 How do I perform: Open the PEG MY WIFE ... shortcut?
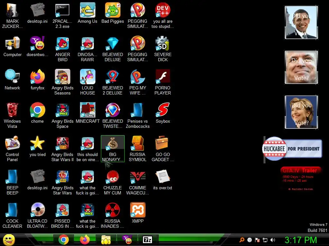(x=138, y=82)
